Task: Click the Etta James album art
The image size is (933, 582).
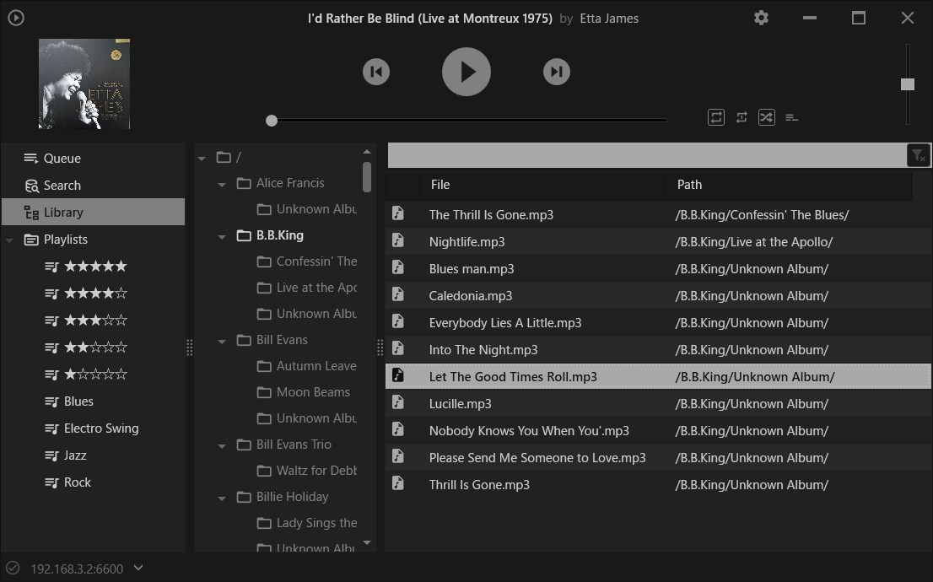Action: (84, 84)
